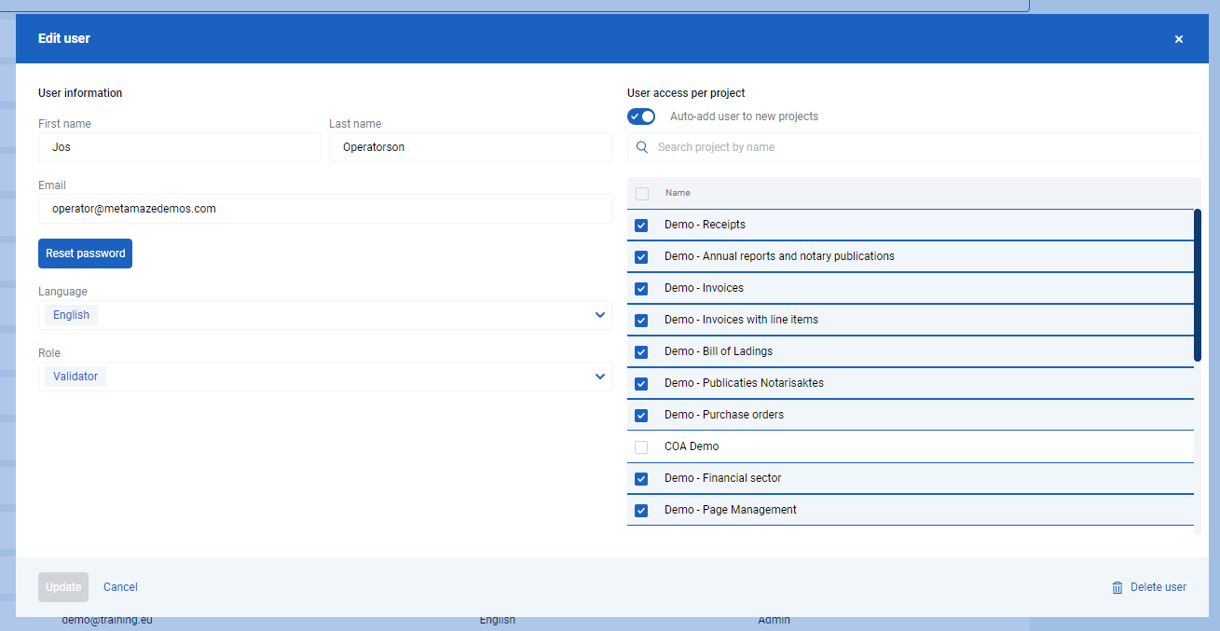Cancel editing the user
The width and height of the screenshot is (1220, 631).
coord(120,587)
